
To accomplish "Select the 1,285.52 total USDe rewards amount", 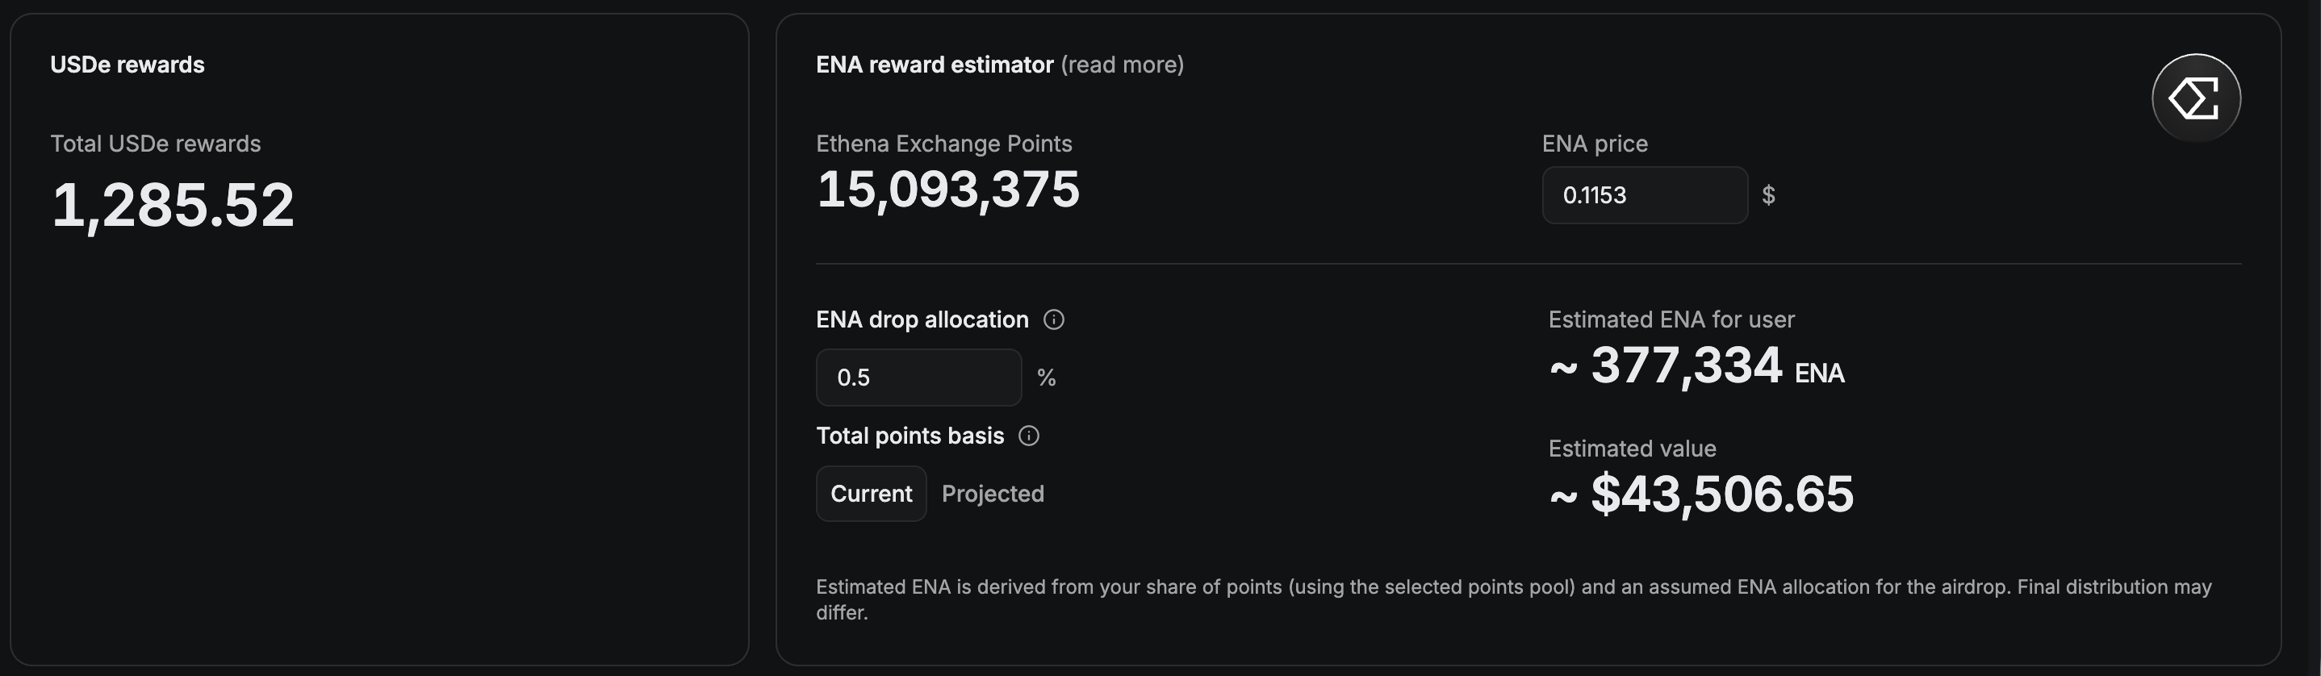I will (x=173, y=204).
